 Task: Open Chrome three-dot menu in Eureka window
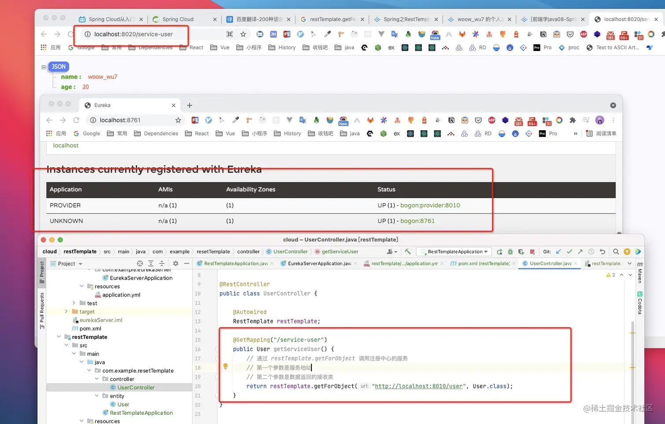(613, 120)
